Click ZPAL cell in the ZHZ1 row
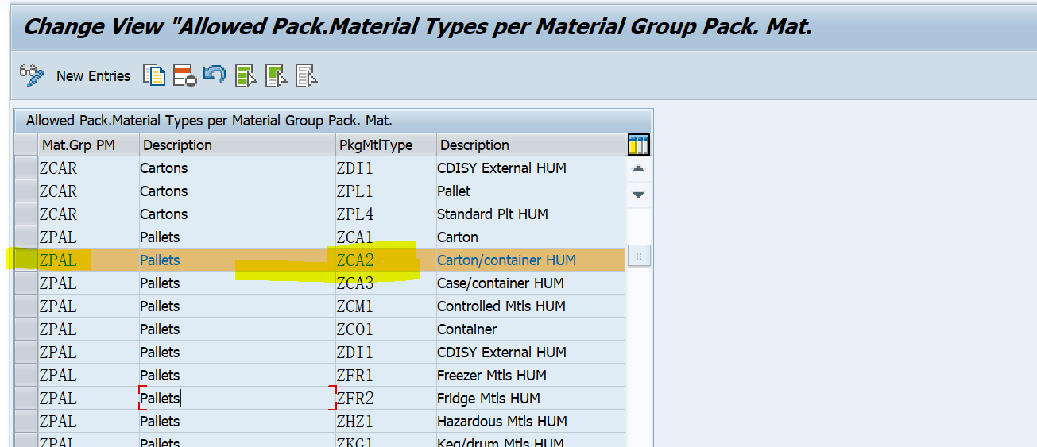This screenshot has height=447, width=1037. tap(88, 422)
